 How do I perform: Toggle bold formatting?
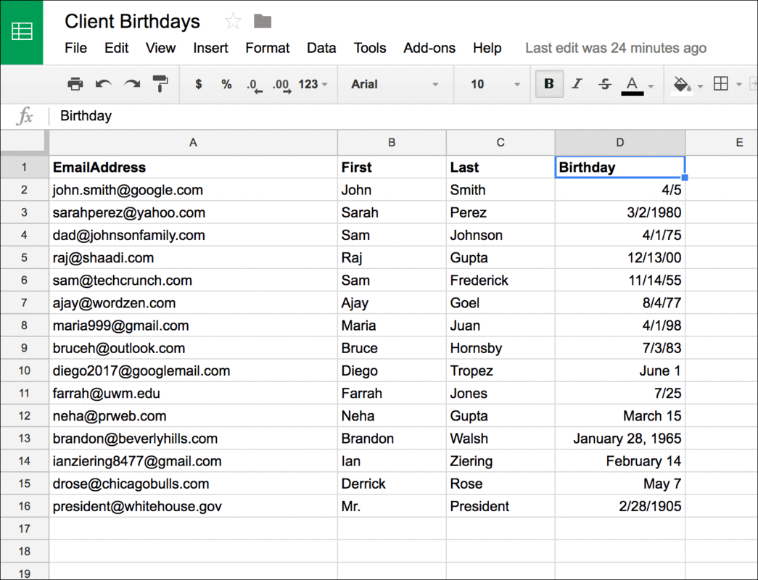[549, 83]
